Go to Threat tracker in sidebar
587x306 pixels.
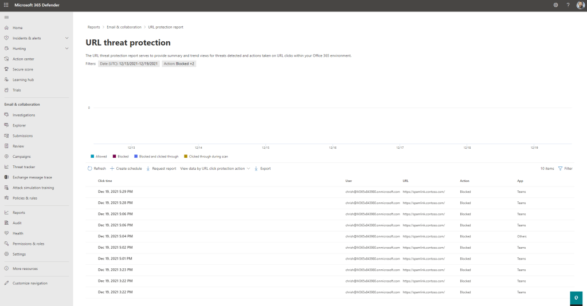click(24, 167)
